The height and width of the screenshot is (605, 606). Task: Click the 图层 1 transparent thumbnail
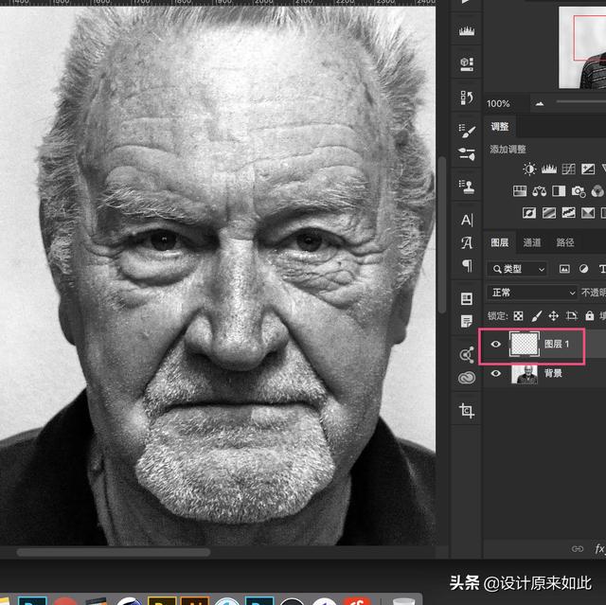pos(525,344)
